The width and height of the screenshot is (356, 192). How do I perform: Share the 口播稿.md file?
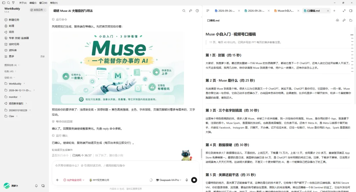[x=344, y=20]
